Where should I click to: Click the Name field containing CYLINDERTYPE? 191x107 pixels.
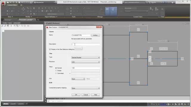(x=81, y=35)
